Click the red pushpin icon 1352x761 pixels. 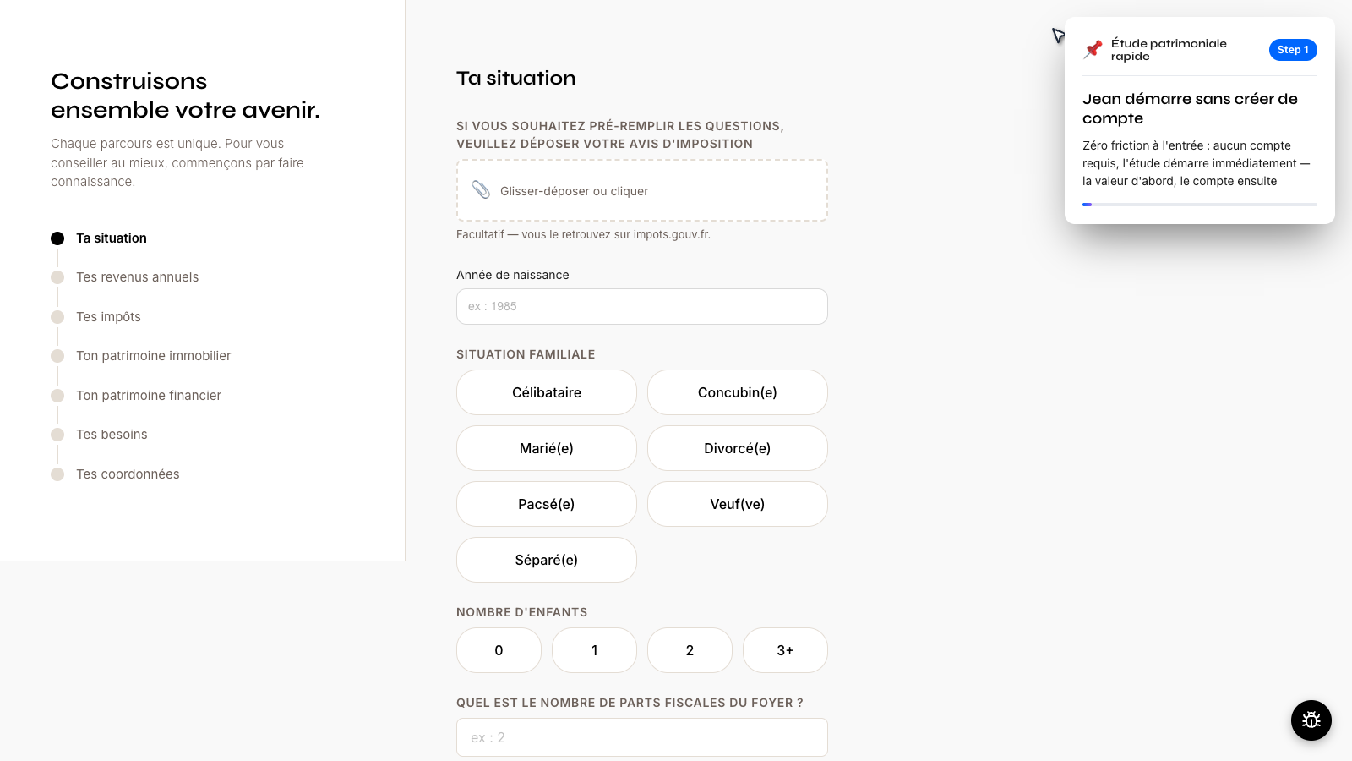pos(1093,49)
